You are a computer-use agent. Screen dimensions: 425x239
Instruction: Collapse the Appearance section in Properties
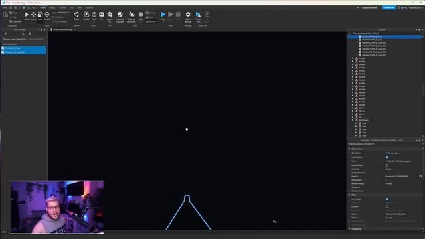(349, 149)
